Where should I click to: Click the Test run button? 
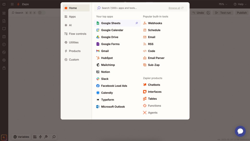coord(223,13)
